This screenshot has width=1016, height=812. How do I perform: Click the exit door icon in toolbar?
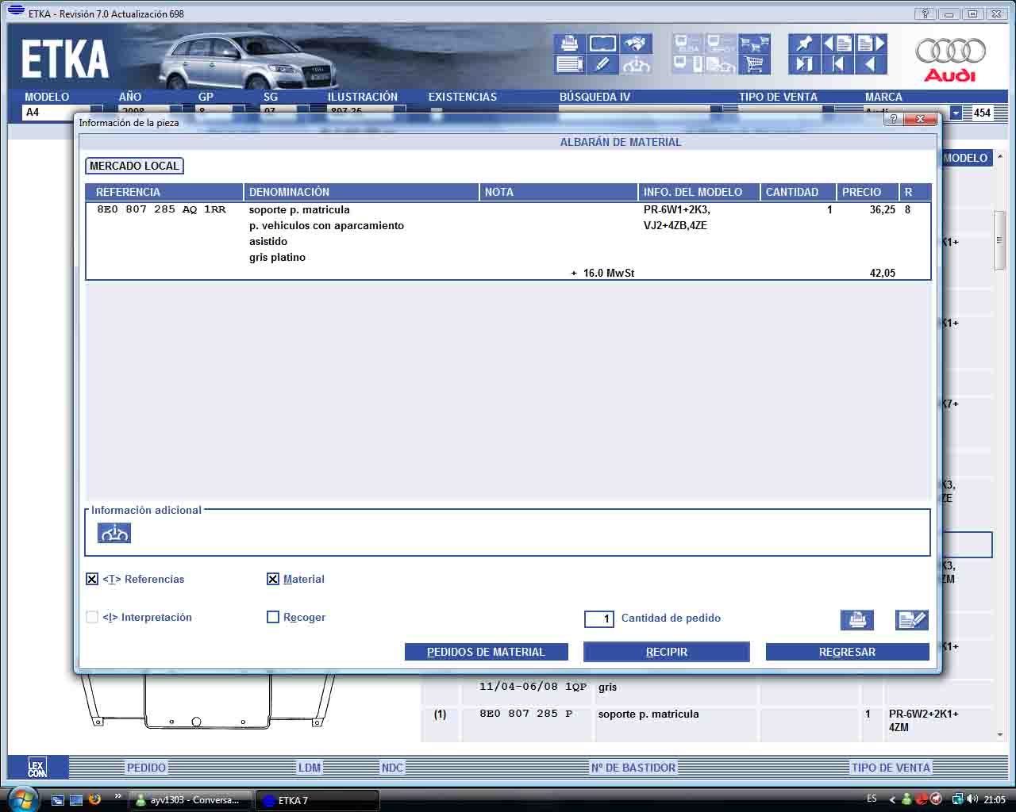click(x=804, y=64)
